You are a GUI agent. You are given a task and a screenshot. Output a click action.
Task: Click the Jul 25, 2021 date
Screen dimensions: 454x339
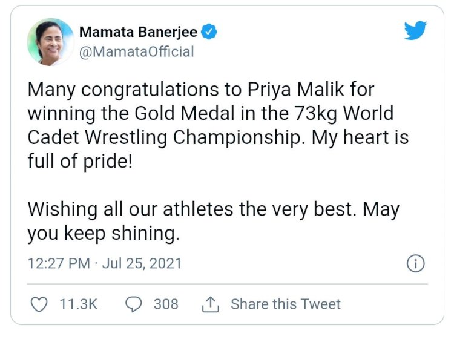[x=142, y=264]
